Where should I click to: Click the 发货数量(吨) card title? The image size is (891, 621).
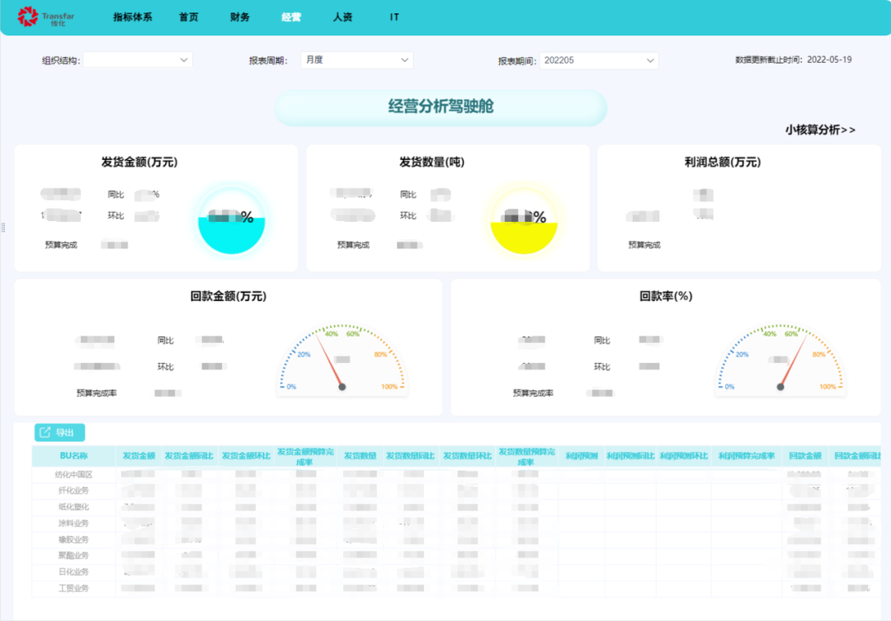[431, 162]
